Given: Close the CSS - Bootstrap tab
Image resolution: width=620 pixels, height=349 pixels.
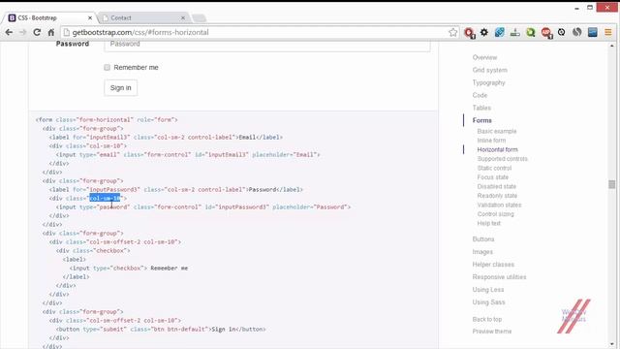Looking at the screenshot, I should (x=90, y=17).
